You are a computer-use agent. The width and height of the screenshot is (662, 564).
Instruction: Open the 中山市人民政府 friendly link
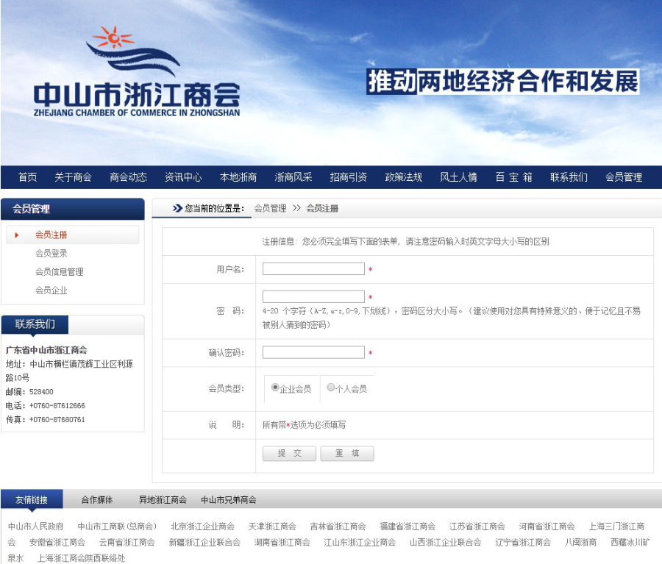[36, 526]
